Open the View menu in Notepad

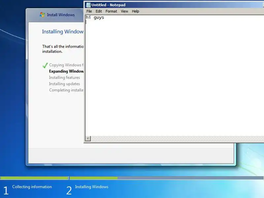124,11
